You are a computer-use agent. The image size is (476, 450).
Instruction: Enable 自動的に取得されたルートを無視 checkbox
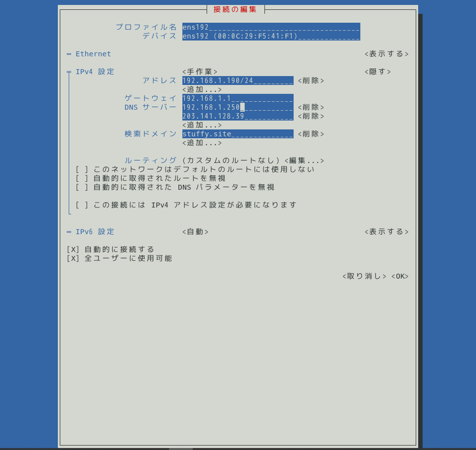(82, 178)
